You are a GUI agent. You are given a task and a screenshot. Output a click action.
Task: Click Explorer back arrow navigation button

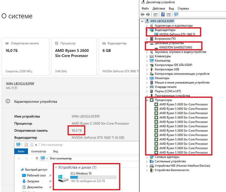(19, 158)
